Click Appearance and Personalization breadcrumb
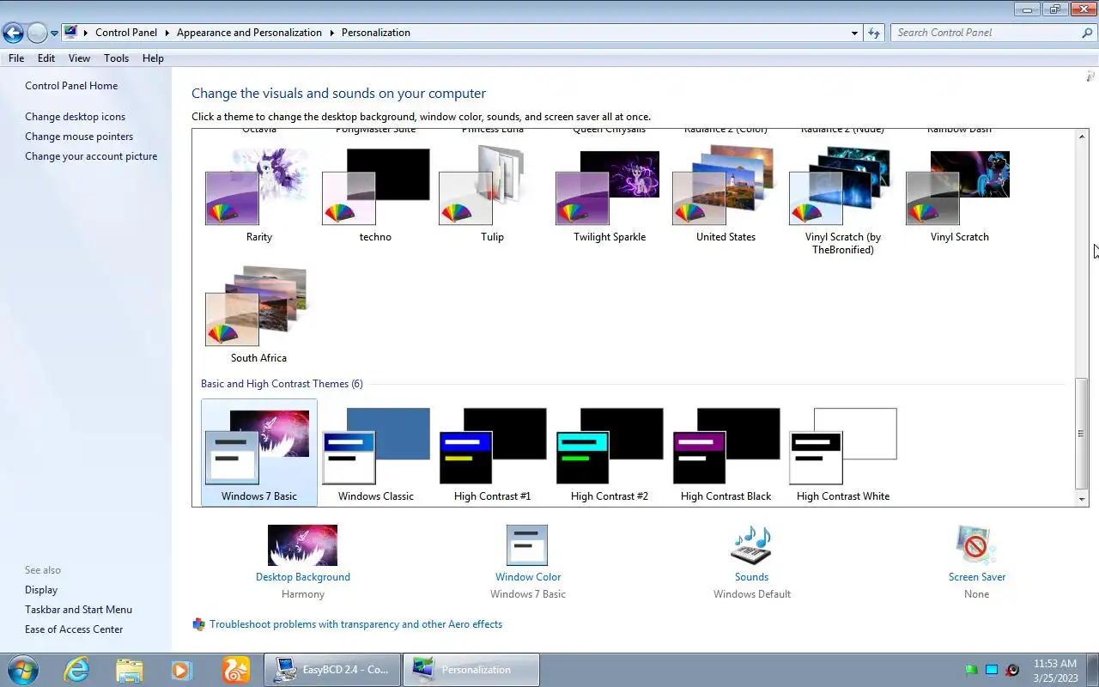1099x687 pixels. 249,33
